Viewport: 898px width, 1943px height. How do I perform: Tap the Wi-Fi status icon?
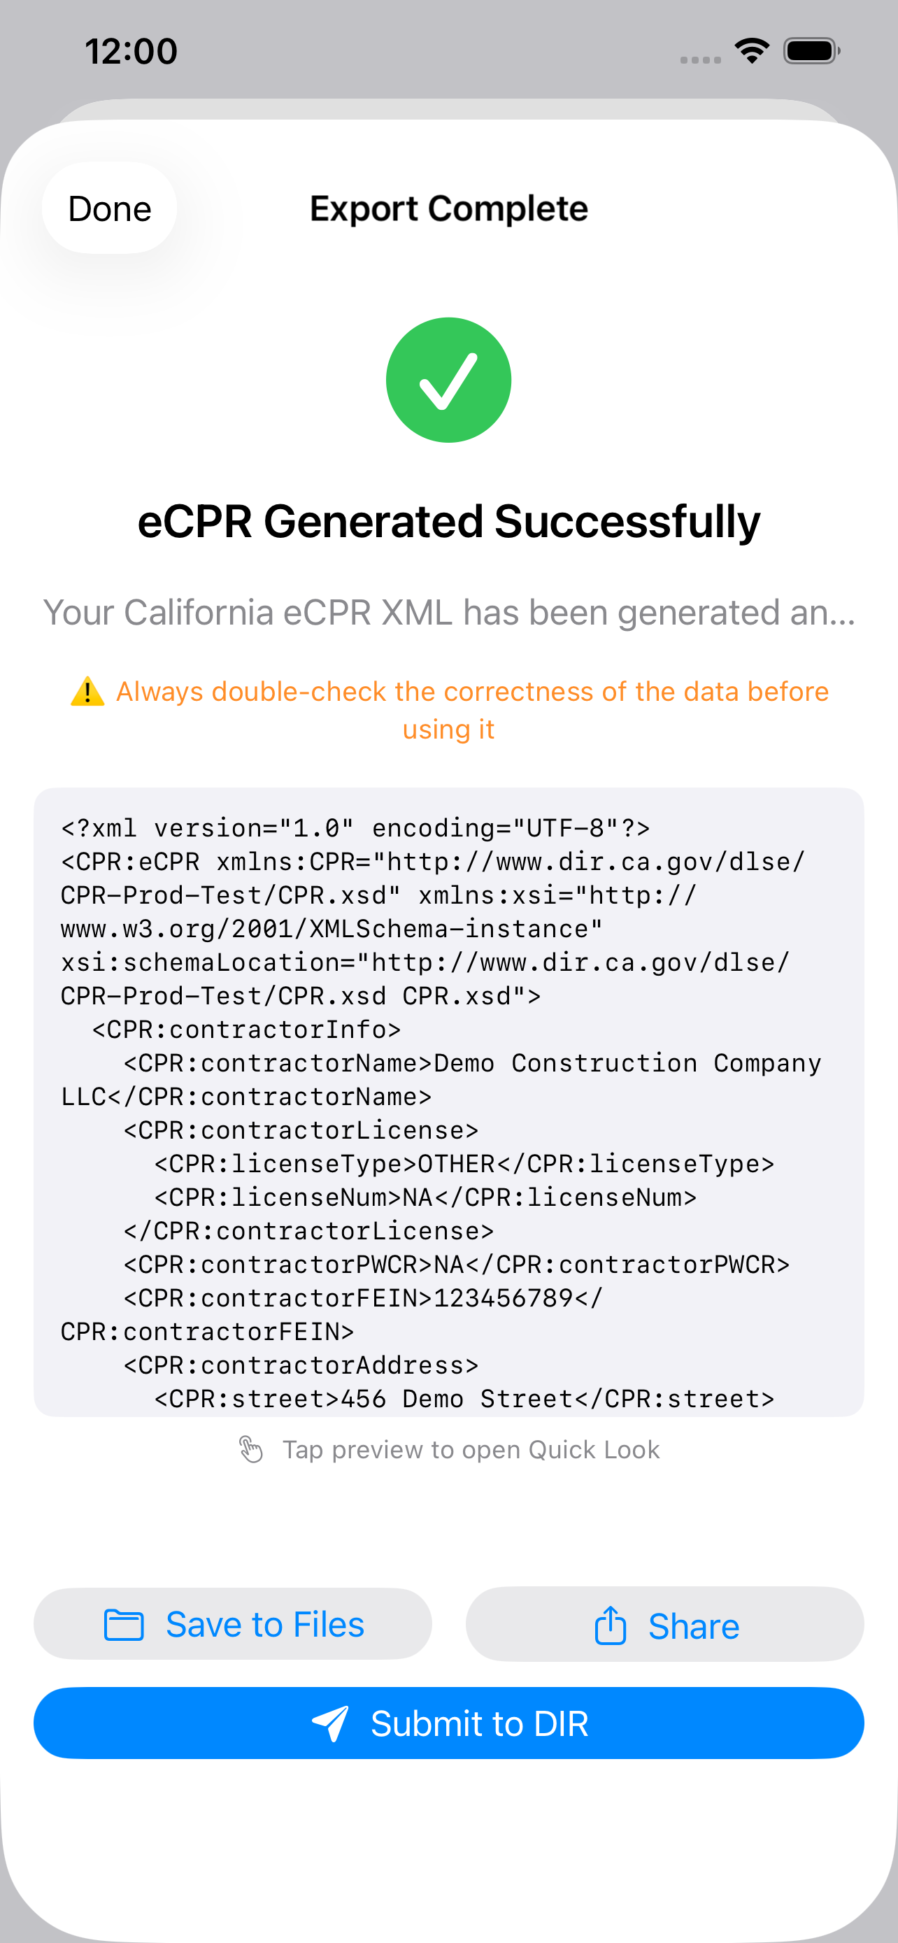tap(752, 51)
